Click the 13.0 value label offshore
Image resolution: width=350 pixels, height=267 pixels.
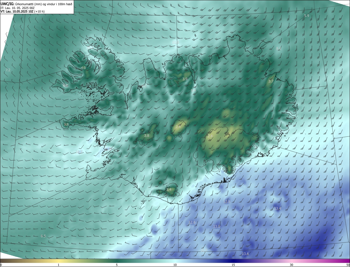pos(217,226)
